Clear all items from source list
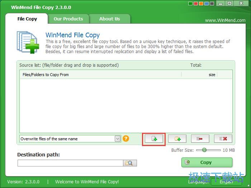This screenshot has width=251, height=188. pos(223,139)
